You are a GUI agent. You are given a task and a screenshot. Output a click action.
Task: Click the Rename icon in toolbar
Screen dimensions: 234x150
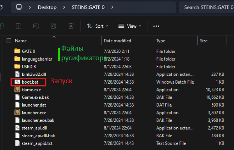coord(36,26)
